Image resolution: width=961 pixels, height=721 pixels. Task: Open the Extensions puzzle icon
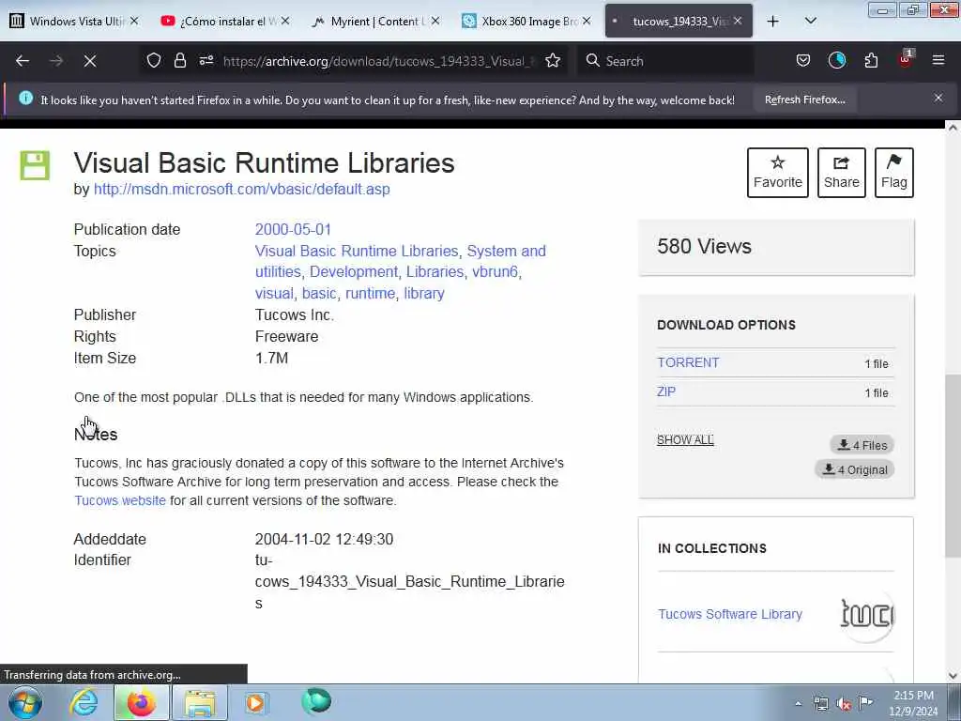point(871,60)
